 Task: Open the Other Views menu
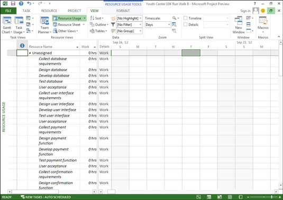[x=66, y=31]
